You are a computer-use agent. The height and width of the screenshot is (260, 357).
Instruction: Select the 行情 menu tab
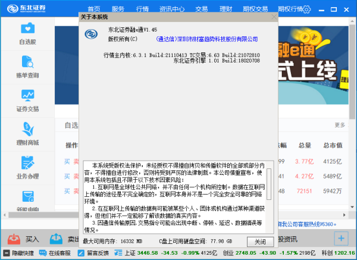pyautogui.click(x=142, y=9)
